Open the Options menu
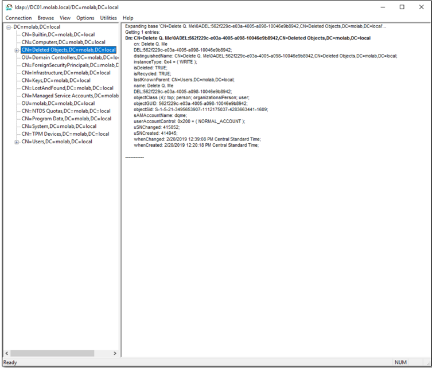Image resolution: width=432 pixels, height=368 pixels. (85, 18)
